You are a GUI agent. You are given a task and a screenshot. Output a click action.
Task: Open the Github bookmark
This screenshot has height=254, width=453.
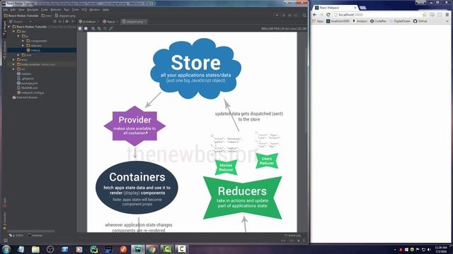[x=420, y=21]
